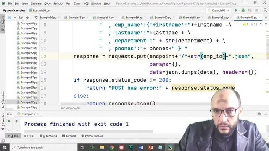Image resolution: width=269 pixels, height=151 pixels.
Task: Toggle the Favorites tool window sidebar tab
Action: pyautogui.click(x=3, y=122)
